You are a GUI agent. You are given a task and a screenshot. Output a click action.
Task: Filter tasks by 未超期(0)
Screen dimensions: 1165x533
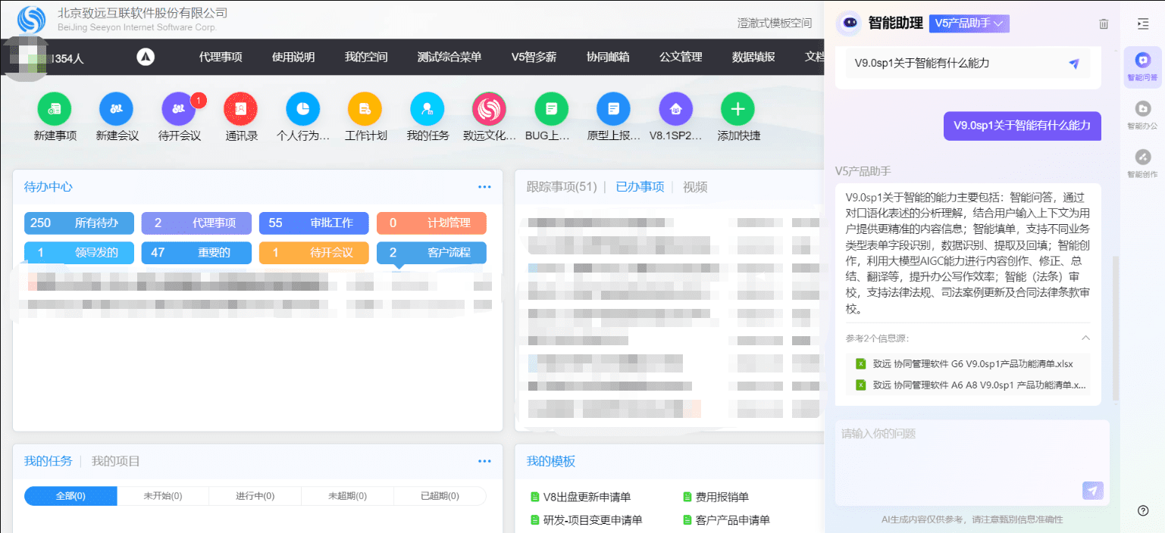[347, 496]
